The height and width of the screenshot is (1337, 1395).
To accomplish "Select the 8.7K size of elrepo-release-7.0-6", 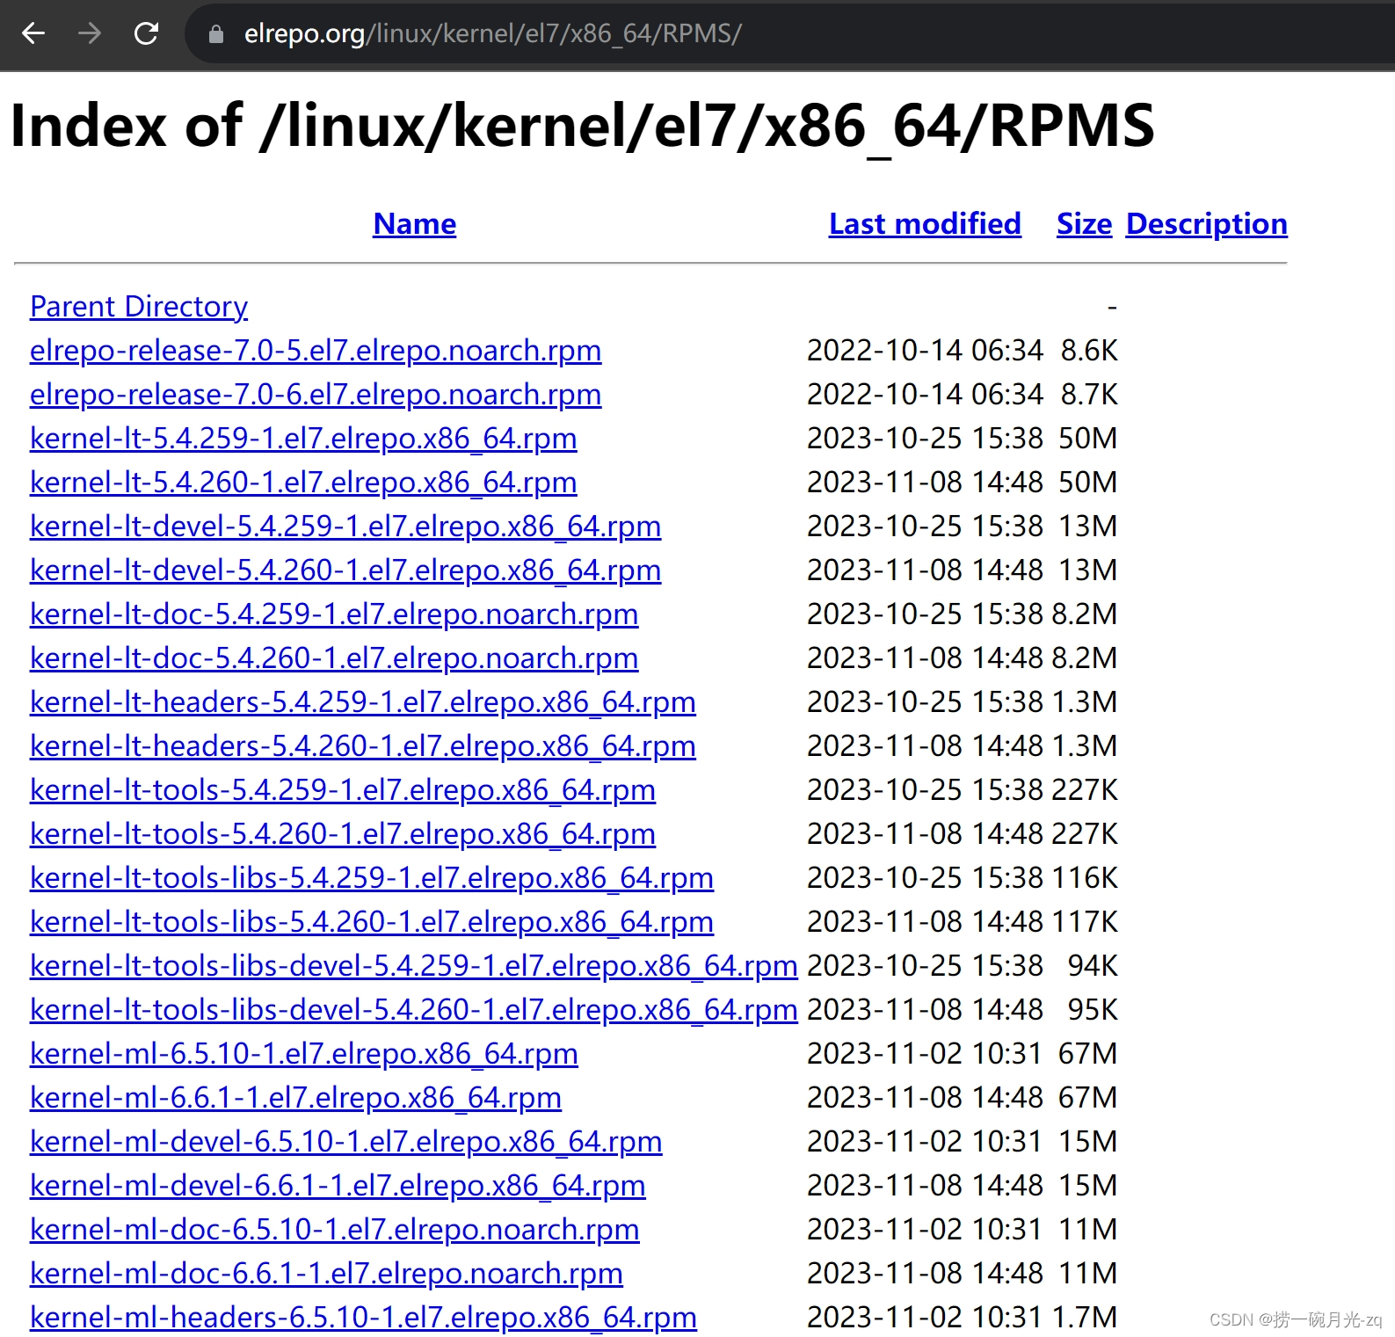I will pyautogui.click(x=1089, y=395).
